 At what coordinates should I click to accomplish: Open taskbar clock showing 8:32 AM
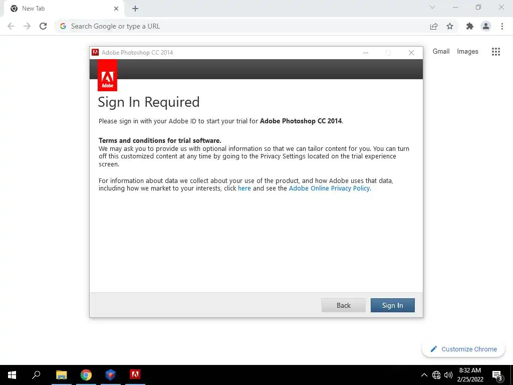[x=470, y=375]
